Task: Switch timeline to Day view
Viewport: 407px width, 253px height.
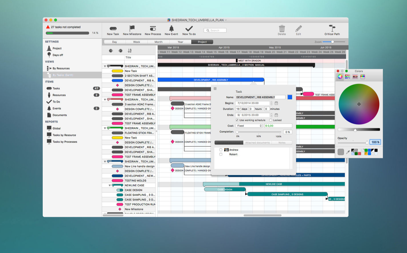Action: [x=115, y=42]
